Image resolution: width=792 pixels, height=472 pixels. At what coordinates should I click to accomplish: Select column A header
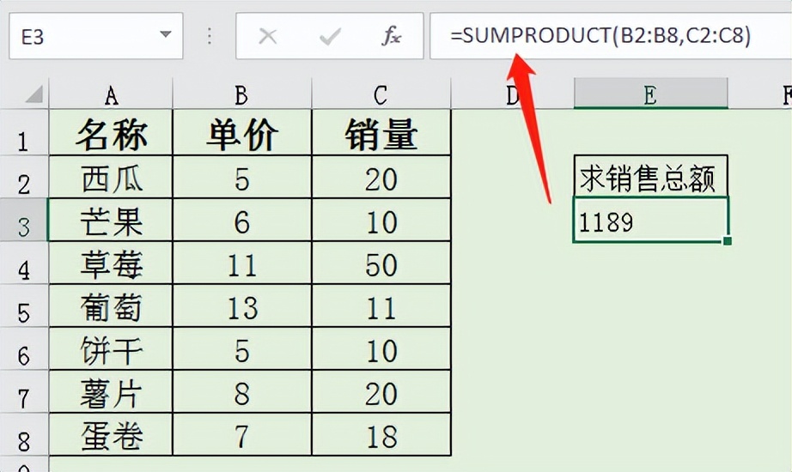pyautogui.click(x=111, y=94)
